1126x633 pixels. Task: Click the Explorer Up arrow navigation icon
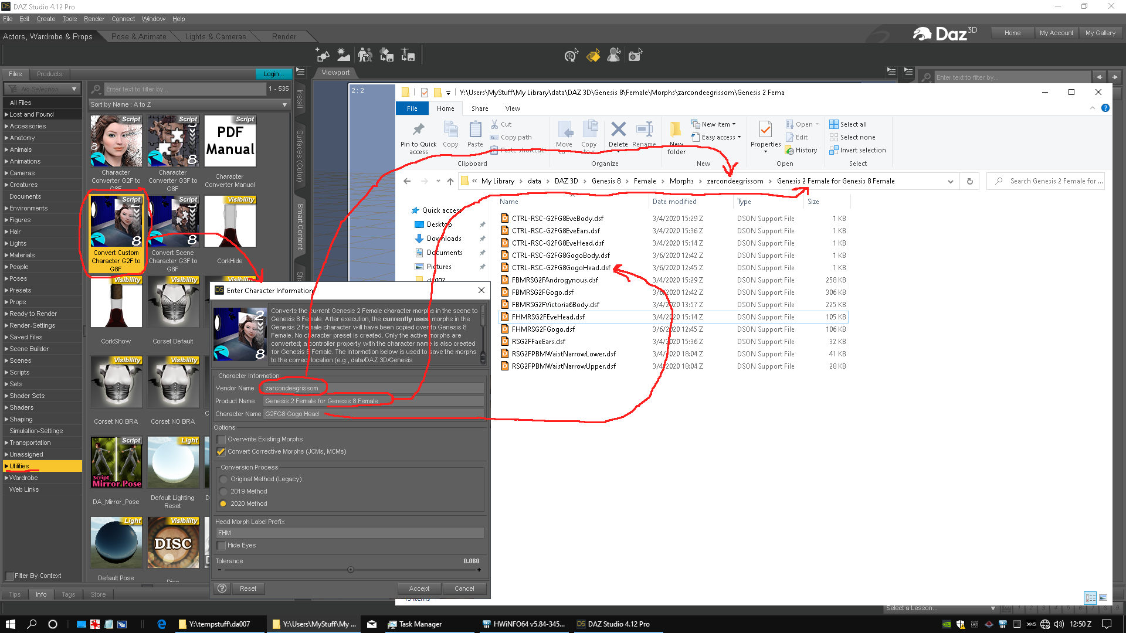click(450, 181)
